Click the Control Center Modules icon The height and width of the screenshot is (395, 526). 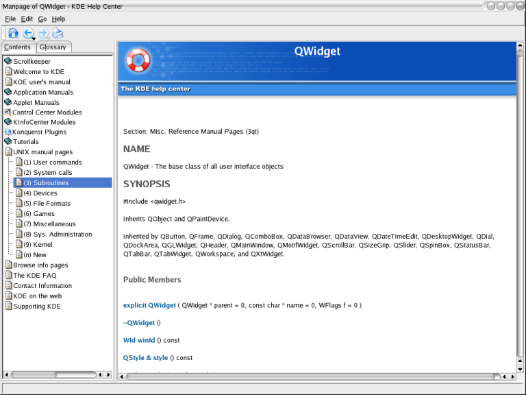click(x=8, y=112)
